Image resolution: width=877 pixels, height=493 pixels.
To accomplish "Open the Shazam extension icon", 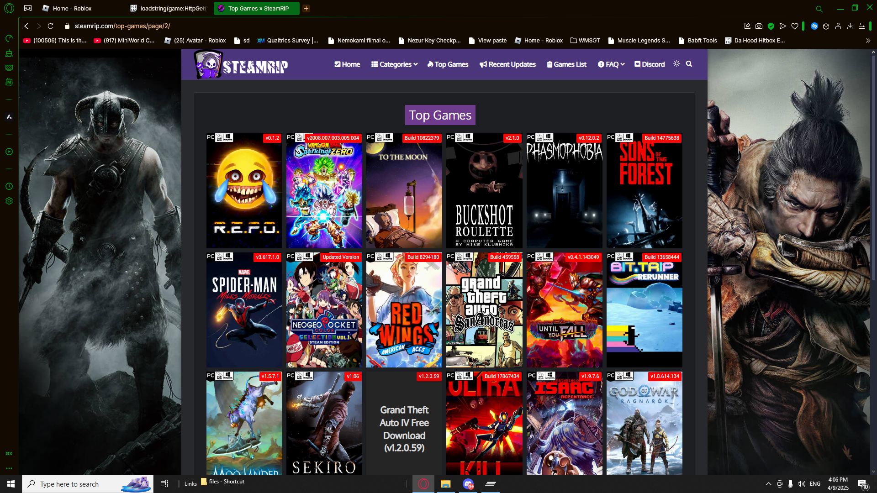I will pyautogui.click(x=814, y=26).
